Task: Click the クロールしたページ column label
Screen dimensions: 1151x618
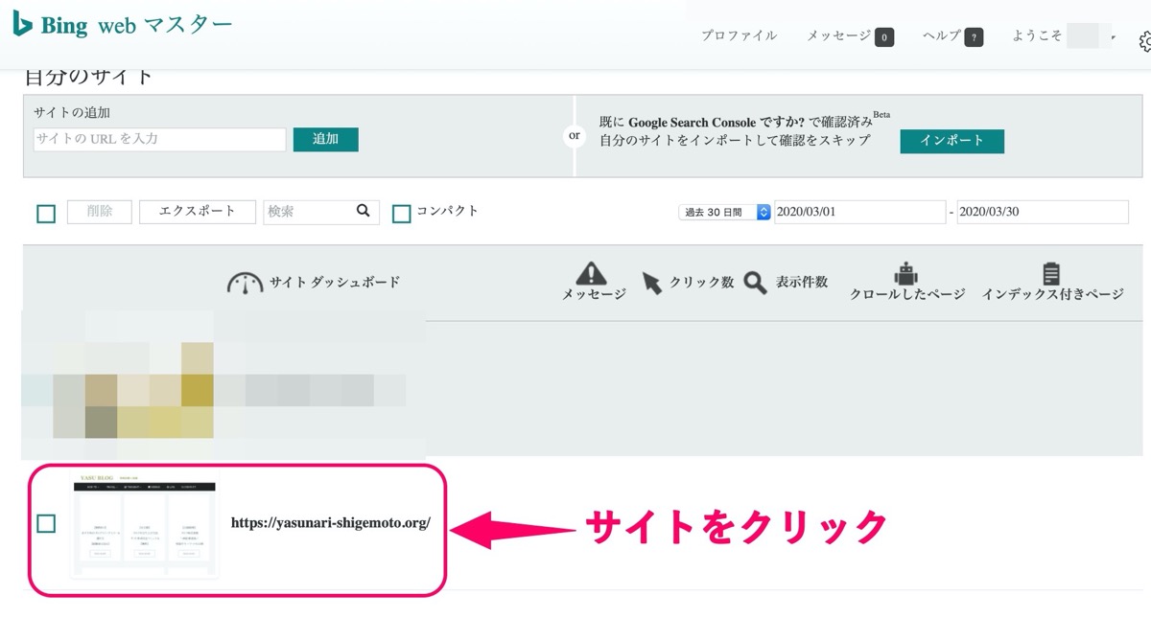Action: coord(907,295)
